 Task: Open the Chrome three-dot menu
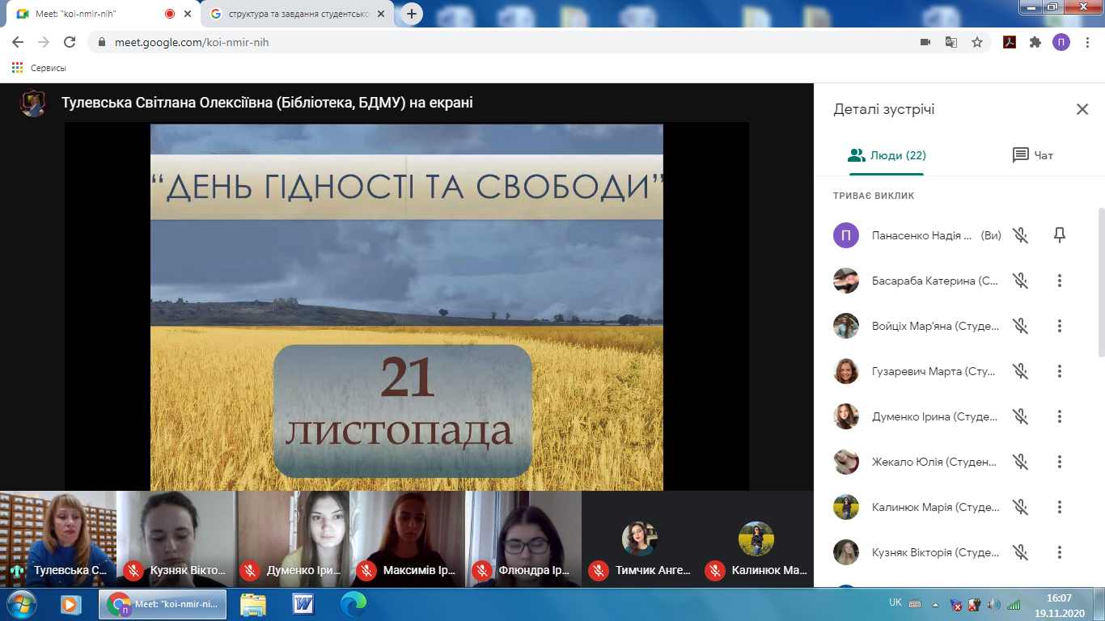(1087, 42)
